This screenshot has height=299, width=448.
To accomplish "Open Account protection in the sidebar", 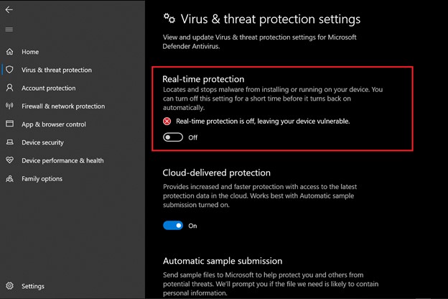I will pos(49,88).
